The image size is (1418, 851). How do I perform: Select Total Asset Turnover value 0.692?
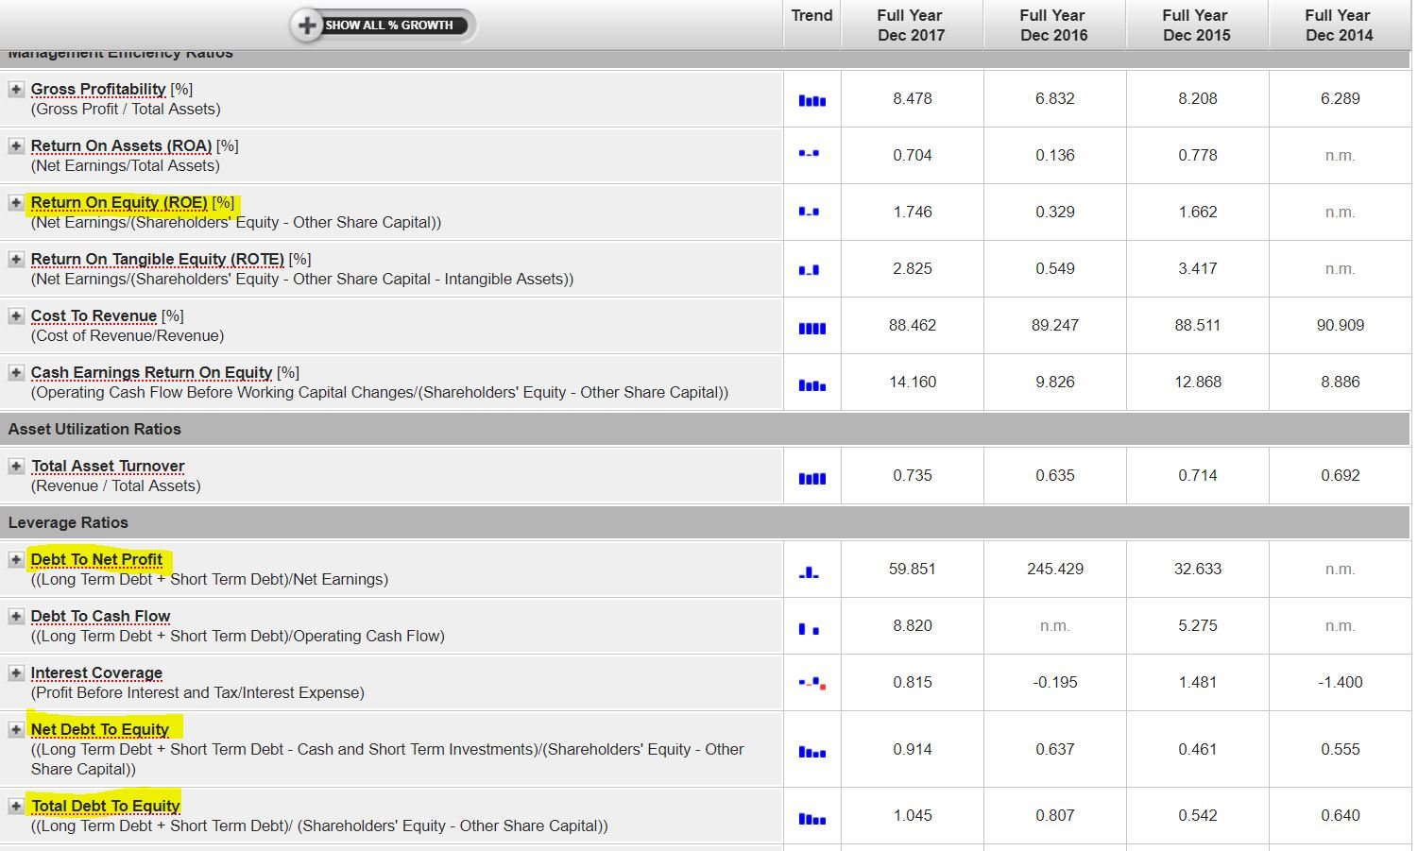(x=1340, y=475)
